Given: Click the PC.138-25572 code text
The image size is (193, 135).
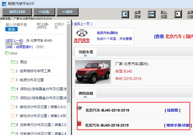Looking at the screenshot, I should (43, 26).
